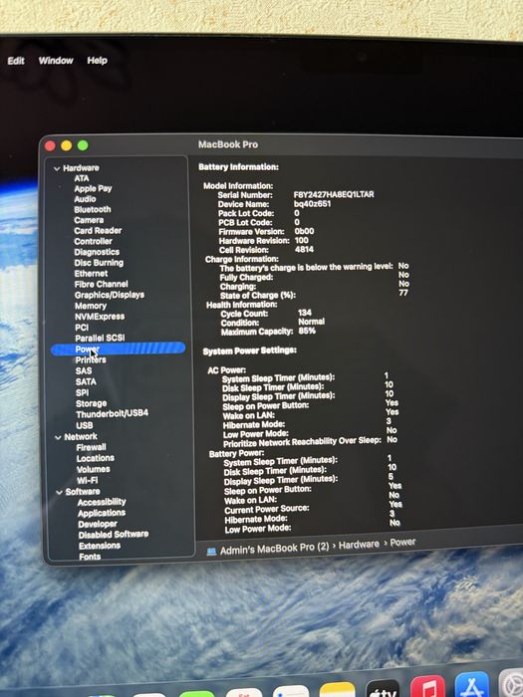Click the System Power Settings heading

click(x=249, y=351)
